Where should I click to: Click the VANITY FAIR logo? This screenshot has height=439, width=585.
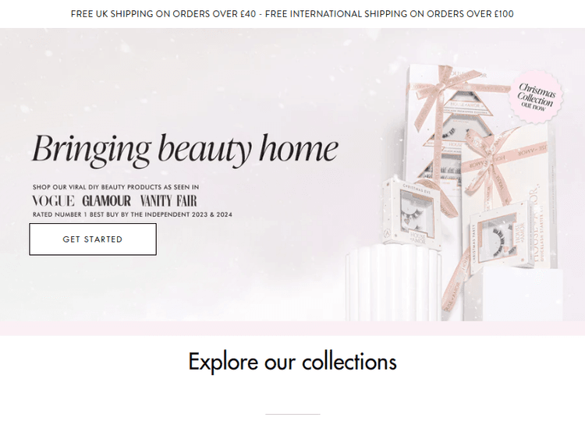coord(168,200)
